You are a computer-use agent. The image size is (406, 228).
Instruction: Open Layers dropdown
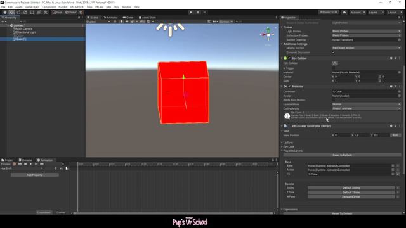[376, 12]
